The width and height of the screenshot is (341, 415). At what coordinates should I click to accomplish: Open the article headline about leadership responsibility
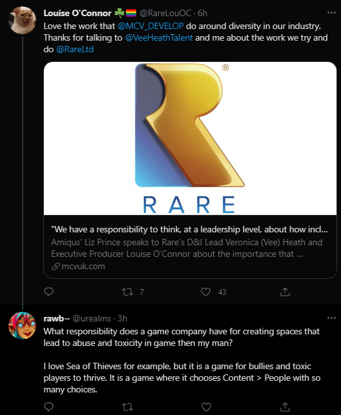190,229
